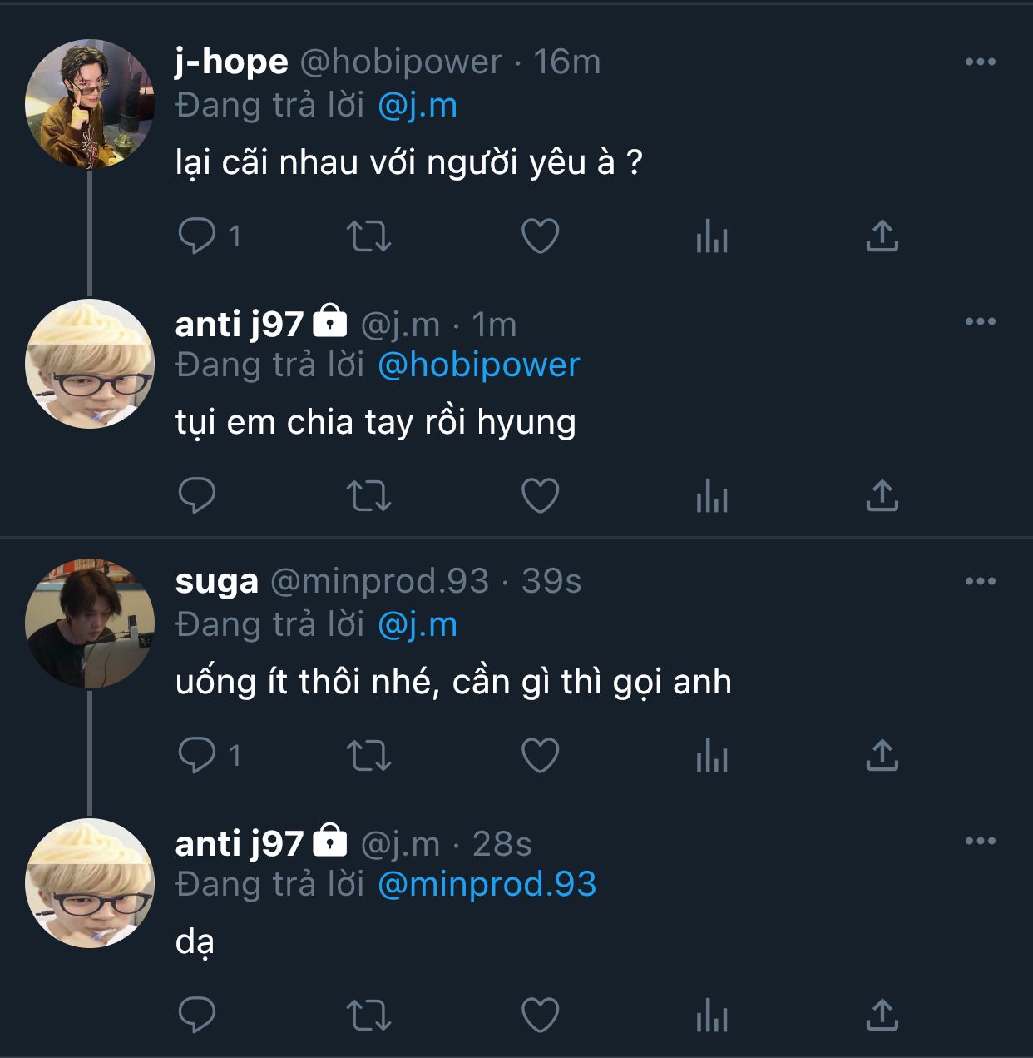Viewport: 1033px width, 1058px height.
Task: Open suga's profile avatar
Action: (90, 623)
